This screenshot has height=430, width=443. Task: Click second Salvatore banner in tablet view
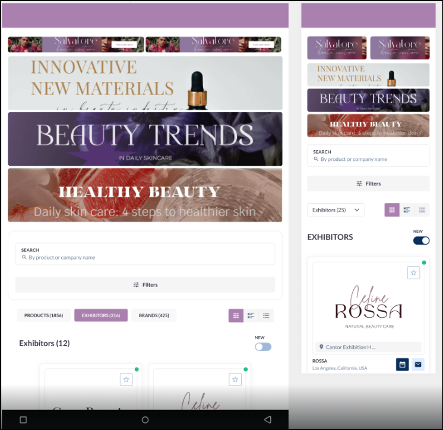coord(213,45)
